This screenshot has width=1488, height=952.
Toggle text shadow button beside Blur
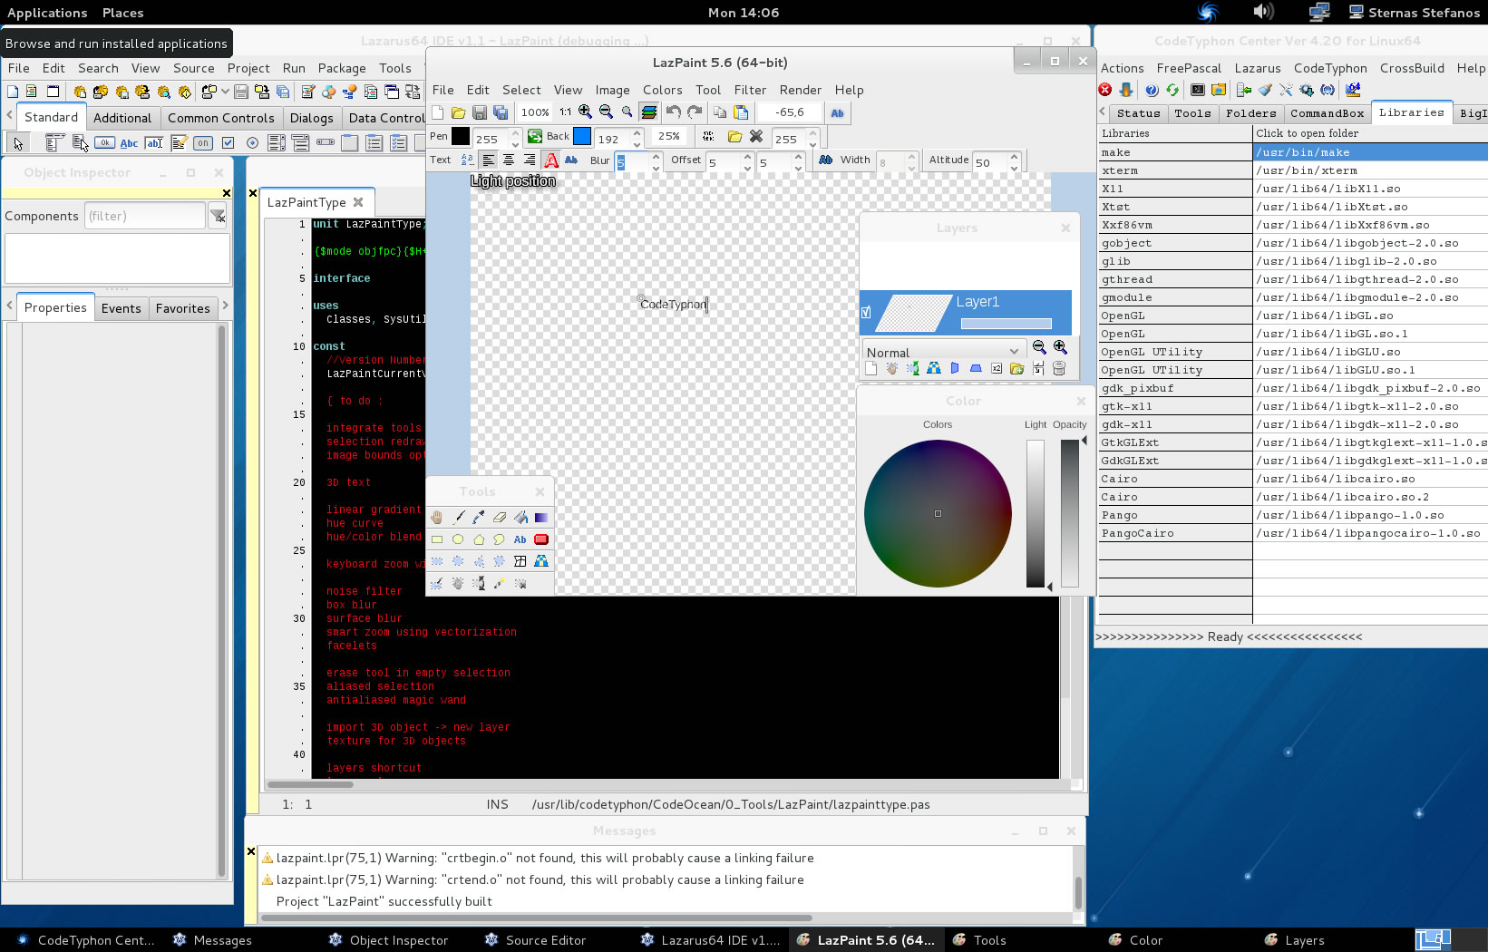coord(572,160)
